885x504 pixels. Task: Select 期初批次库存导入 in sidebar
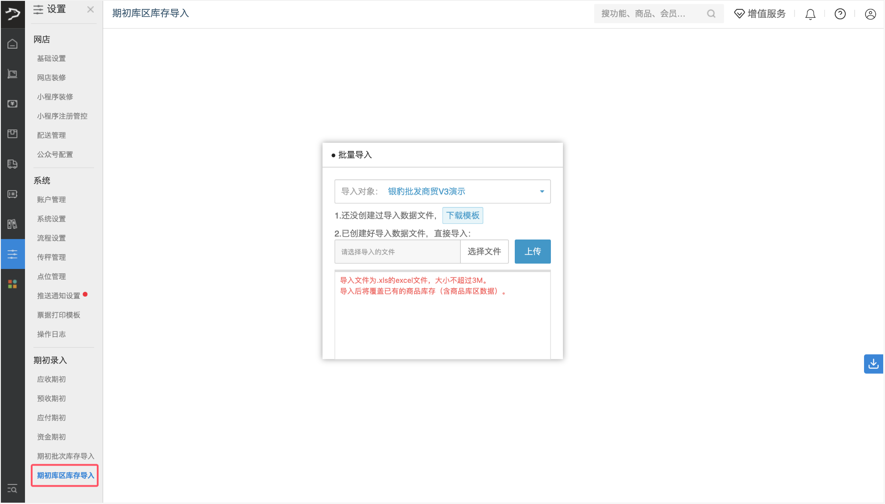click(x=65, y=456)
